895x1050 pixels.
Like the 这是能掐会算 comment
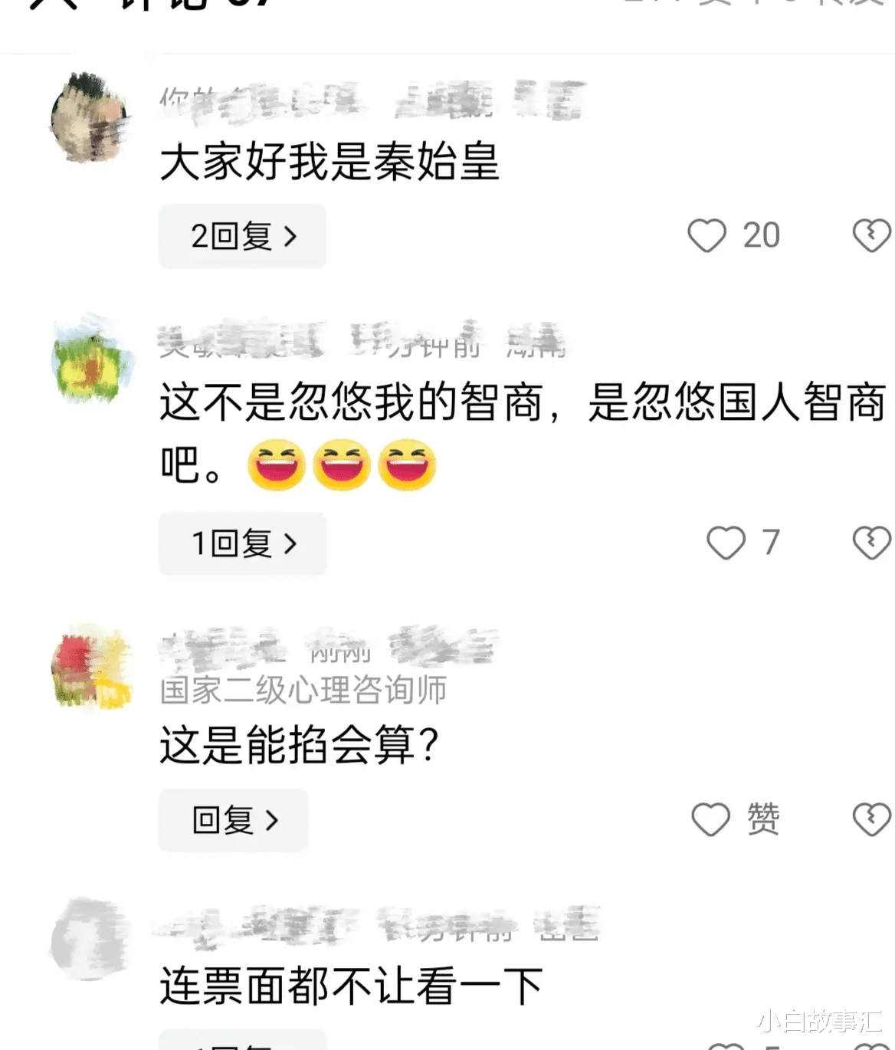tap(710, 819)
